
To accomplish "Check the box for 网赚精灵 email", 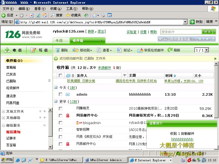I will [60, 109].
